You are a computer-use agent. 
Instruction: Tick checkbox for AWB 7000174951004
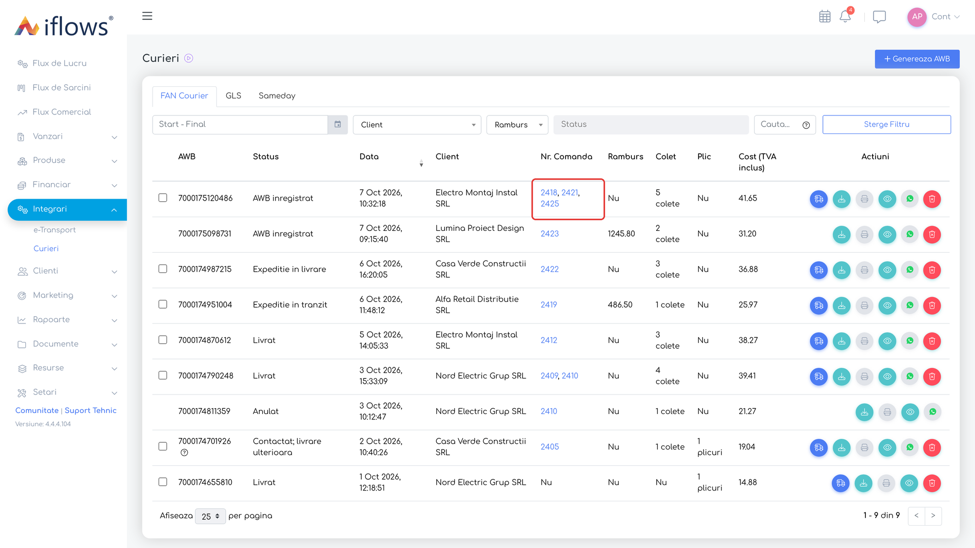(x=163, y=304)
